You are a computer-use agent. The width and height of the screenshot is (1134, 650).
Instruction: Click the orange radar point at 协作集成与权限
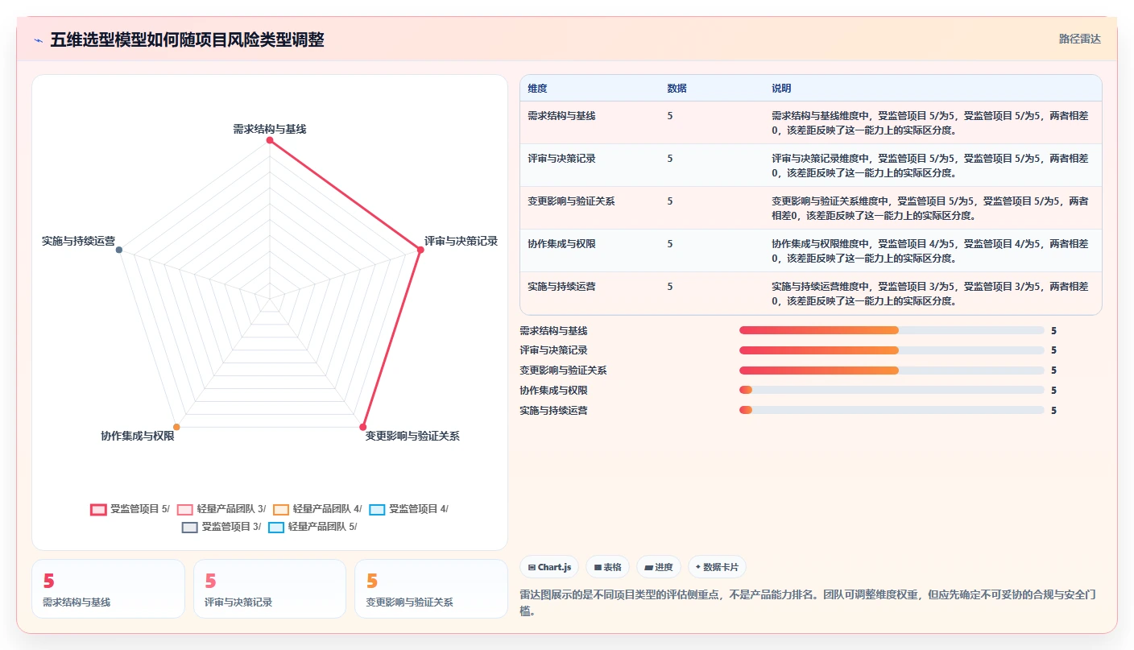click(176, 427)
